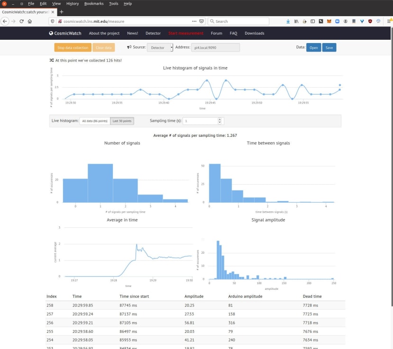Open Firefox downloads via the arrow icon
Image resolution: width=393 pixels, height=349 pixels.
click(288, 21)
